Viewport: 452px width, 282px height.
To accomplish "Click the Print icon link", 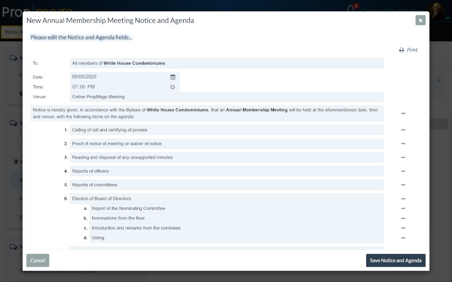I will [x=408, y=50].
